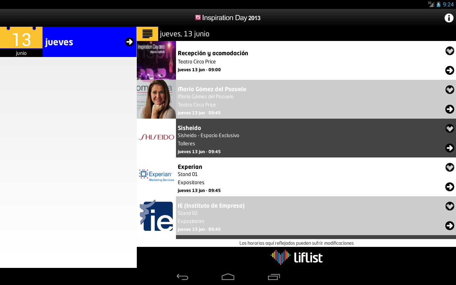Tap the Android home button
The height and width of the screenshot is (285, 456).
coord(228,277)
